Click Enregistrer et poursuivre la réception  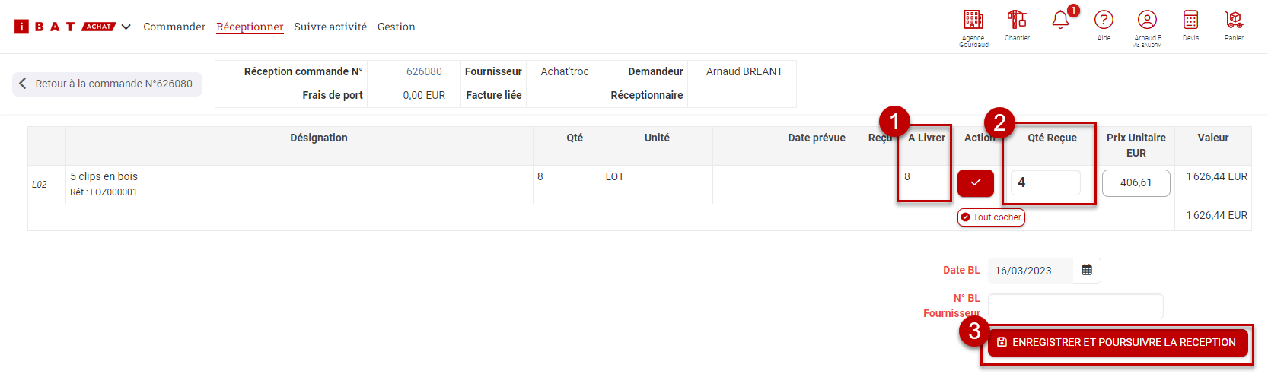click(1117, 343)
